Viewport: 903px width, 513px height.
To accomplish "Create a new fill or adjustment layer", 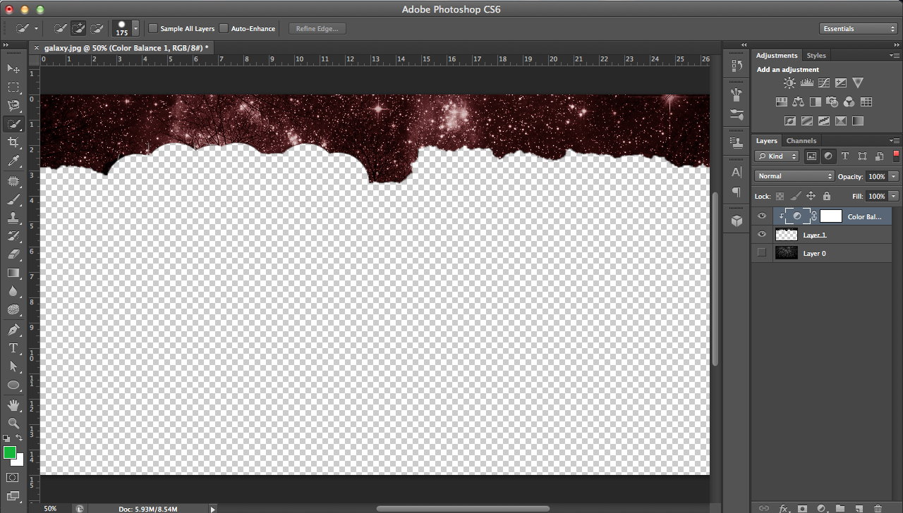I will pyautogui.click(x=820, y=508).
